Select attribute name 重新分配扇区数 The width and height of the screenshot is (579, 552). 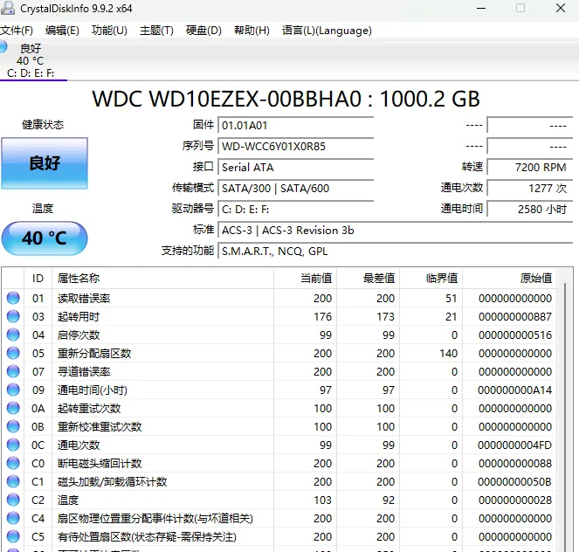94,354
